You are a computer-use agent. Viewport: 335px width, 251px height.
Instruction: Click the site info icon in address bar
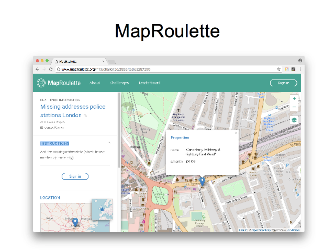(x=59, y=69)
